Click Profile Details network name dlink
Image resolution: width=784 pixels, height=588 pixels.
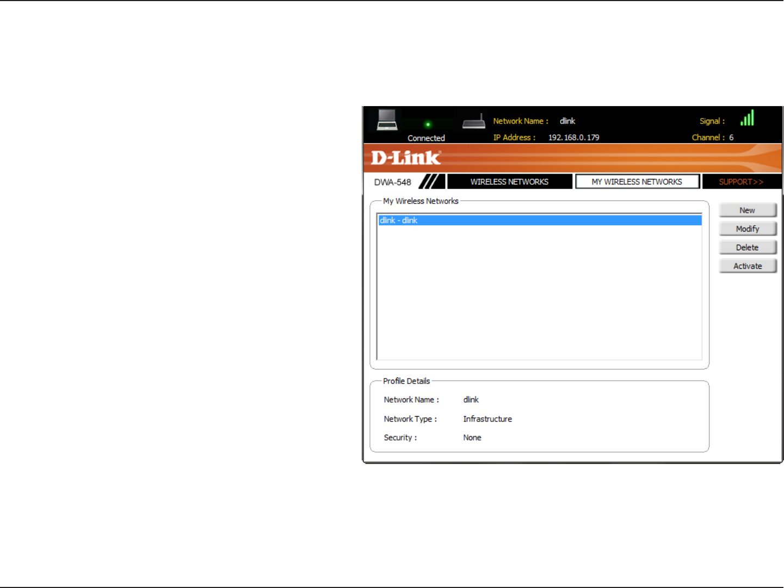[x=471, y=399]
